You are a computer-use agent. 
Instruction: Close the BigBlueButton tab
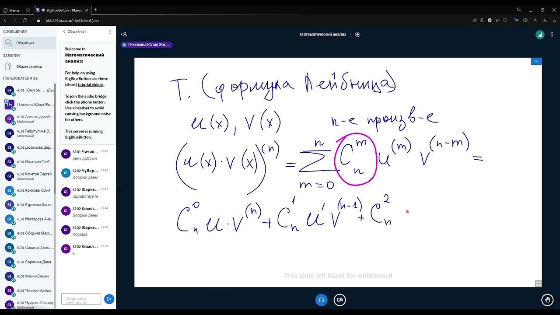86,10
